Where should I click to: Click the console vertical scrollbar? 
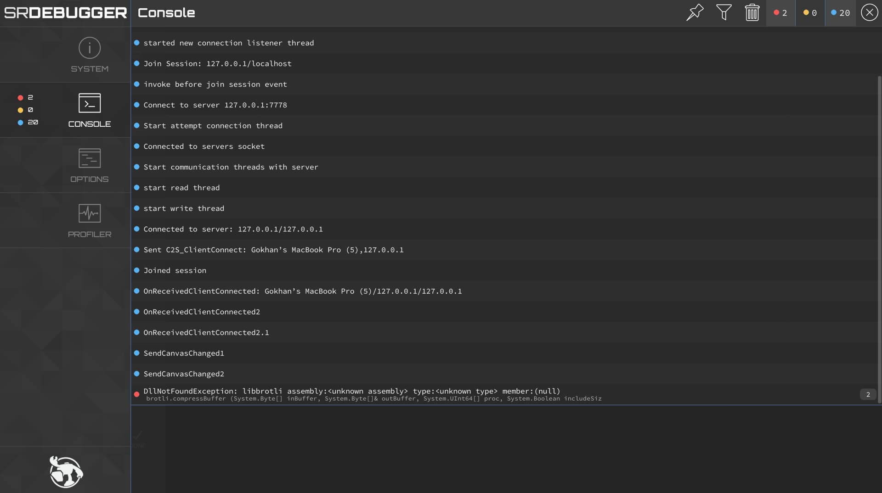pos(879,239)
